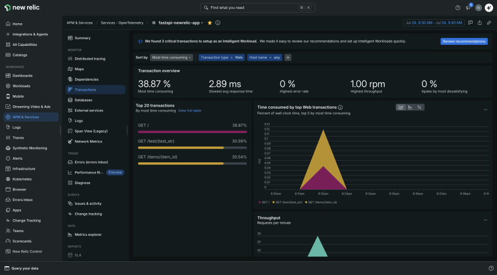This screenshot has height=275, width=497.
Task: Click the share icon in header
Action: tap(479, 23)
